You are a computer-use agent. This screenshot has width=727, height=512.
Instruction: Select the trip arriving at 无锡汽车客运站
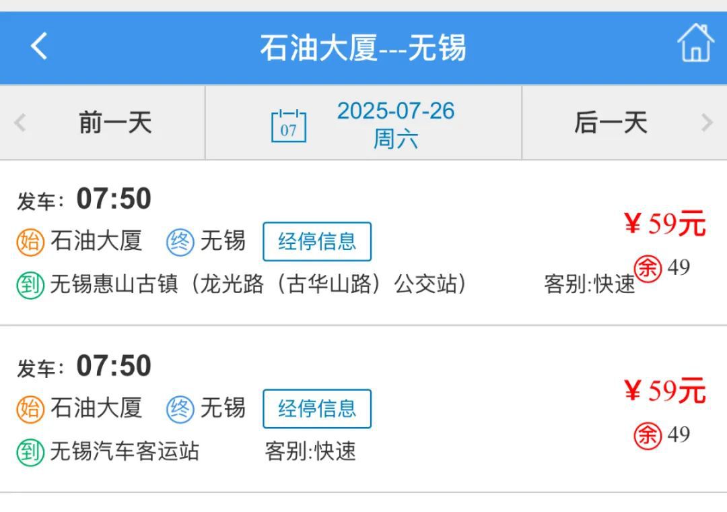click(363, 410)
